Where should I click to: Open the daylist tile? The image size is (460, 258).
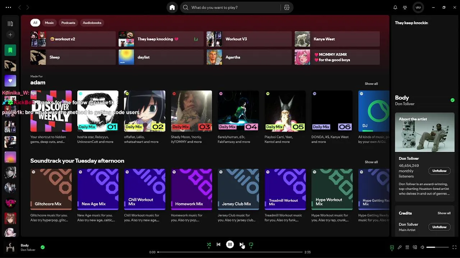pos(161,57)
